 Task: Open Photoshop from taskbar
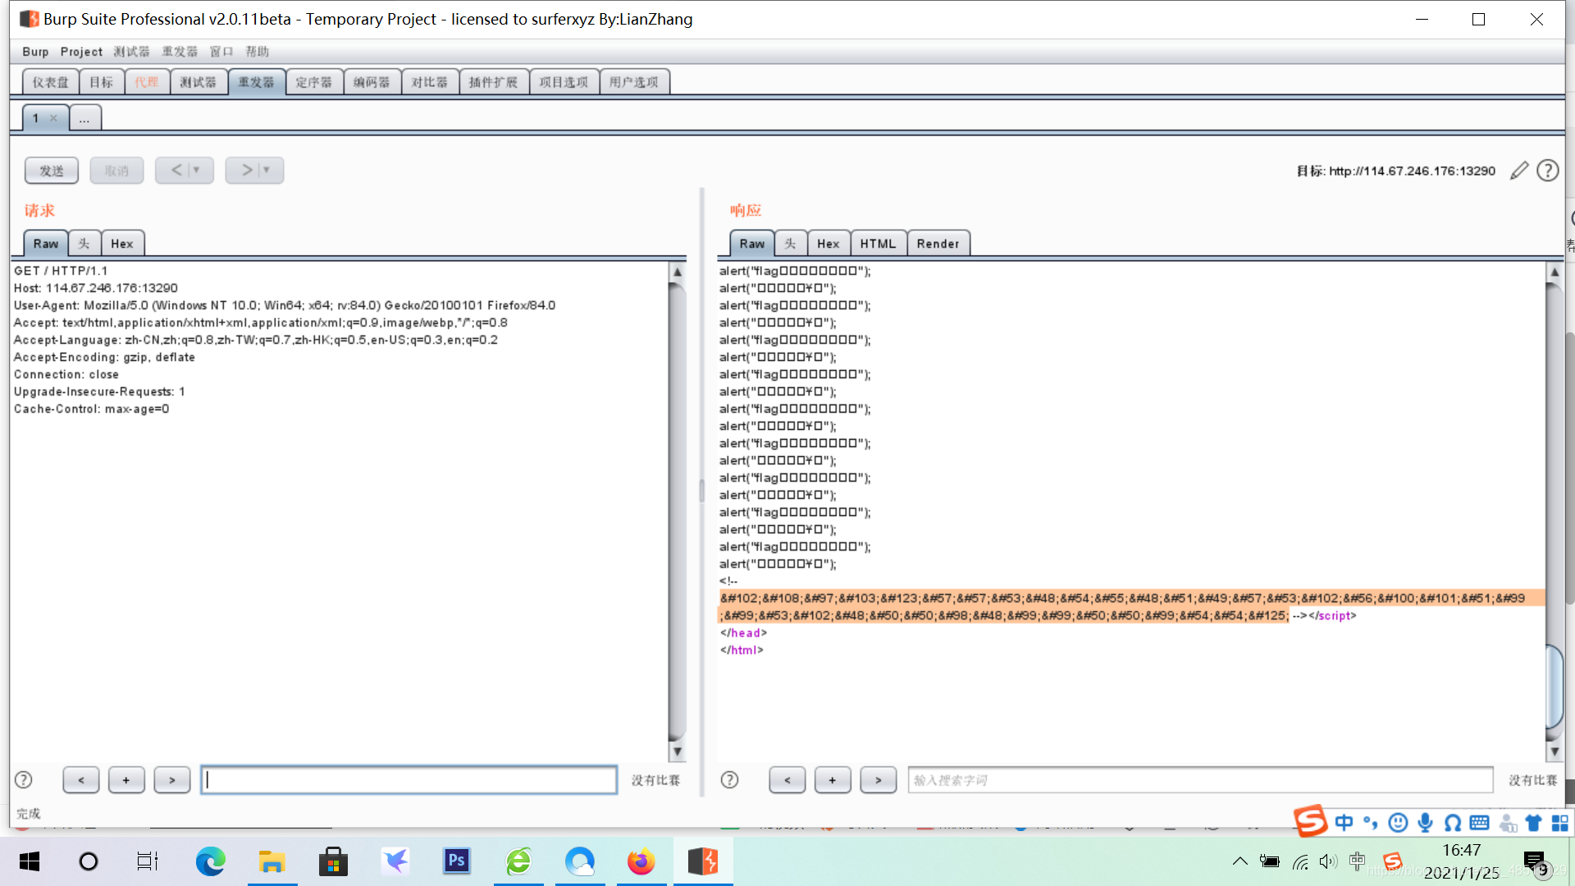click(456, 861)
